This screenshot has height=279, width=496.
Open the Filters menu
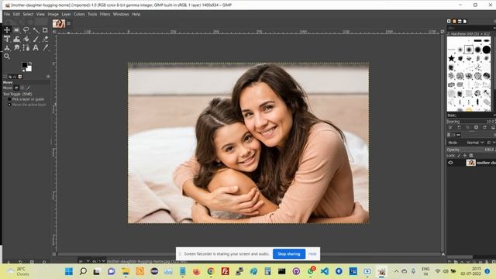[x=105, y=14]
